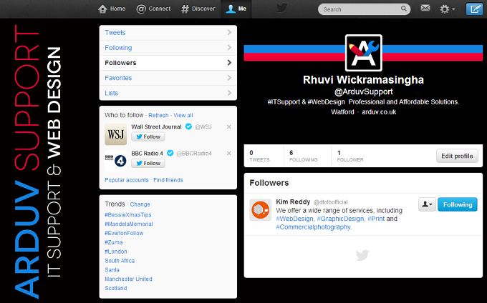Viewport: 487px width, 303px height.
Task: Open the Tweets list in sidebar
Action: click(168, 33)
